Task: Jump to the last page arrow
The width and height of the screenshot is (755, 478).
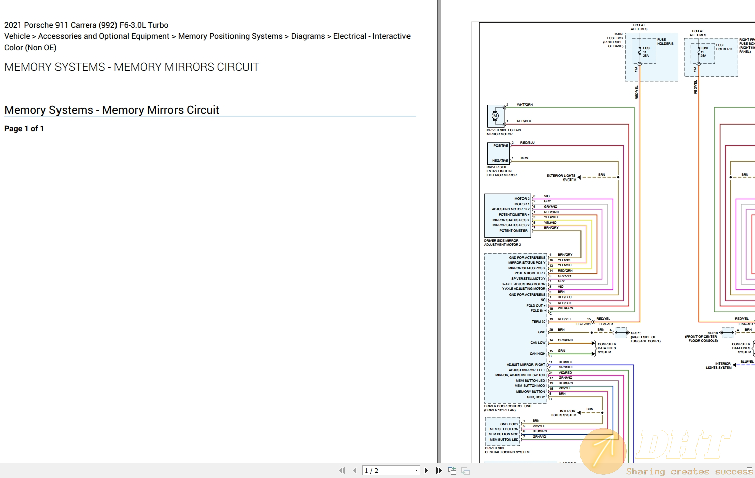Action: (x=439, y=470)
